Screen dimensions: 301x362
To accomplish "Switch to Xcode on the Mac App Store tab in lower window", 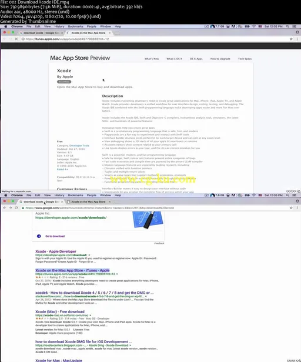I will (88, 202).
